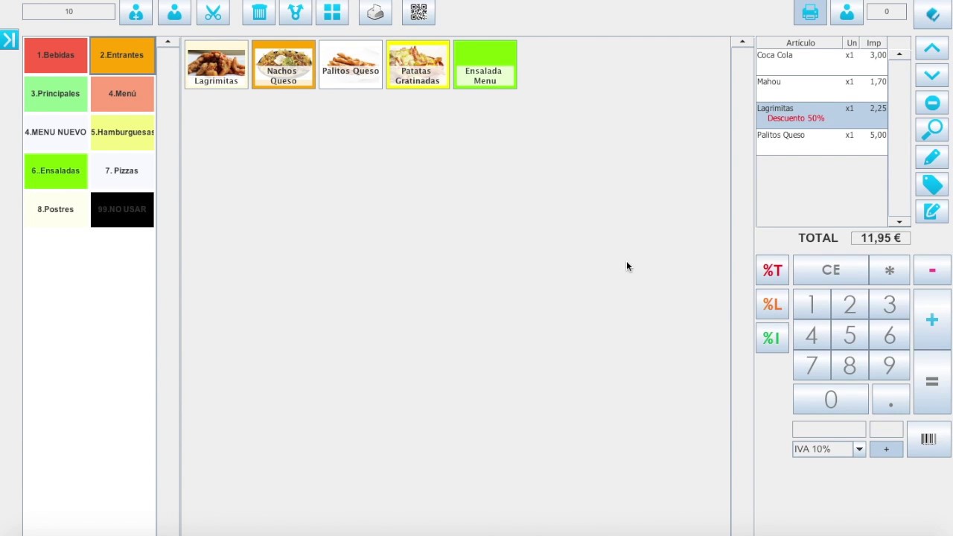Click the QR code icon
This screenshot has height=536, width=953.
coord(418,12)
